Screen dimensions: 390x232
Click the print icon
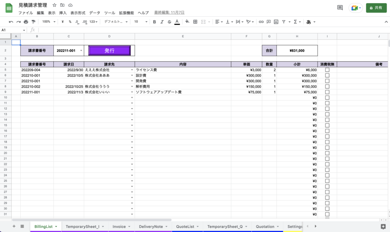26,22
